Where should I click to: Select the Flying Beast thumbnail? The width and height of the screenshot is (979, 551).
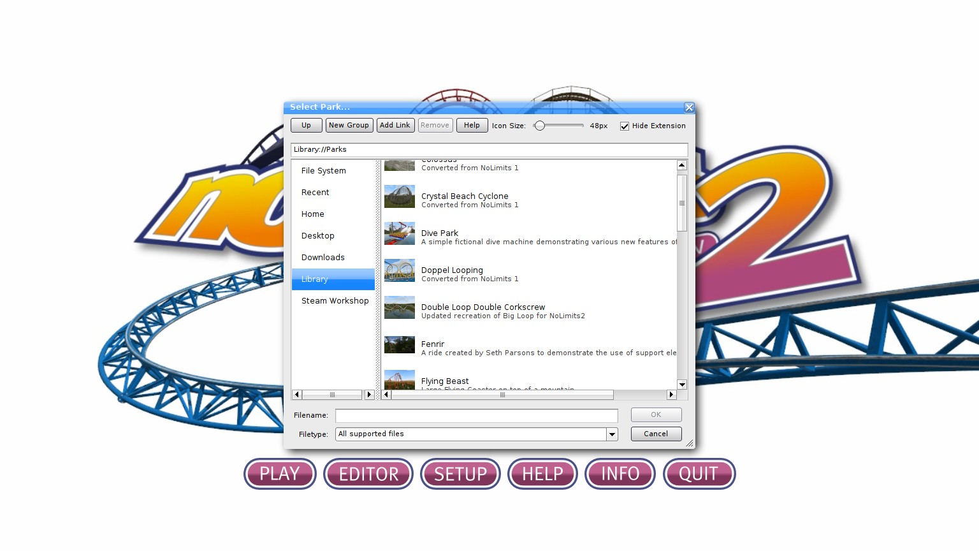[400, 380]
